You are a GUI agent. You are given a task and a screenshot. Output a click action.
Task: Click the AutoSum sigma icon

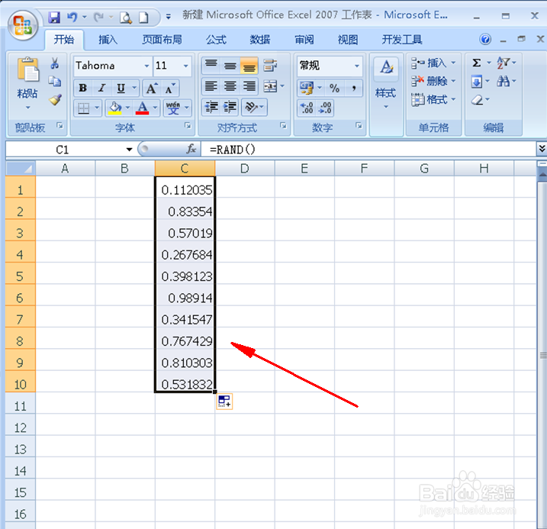[x=477, y=63]
